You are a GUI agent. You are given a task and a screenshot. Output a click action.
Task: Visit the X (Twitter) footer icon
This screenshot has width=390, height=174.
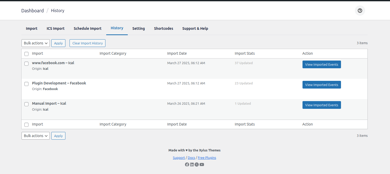click(x=197, y=165)
